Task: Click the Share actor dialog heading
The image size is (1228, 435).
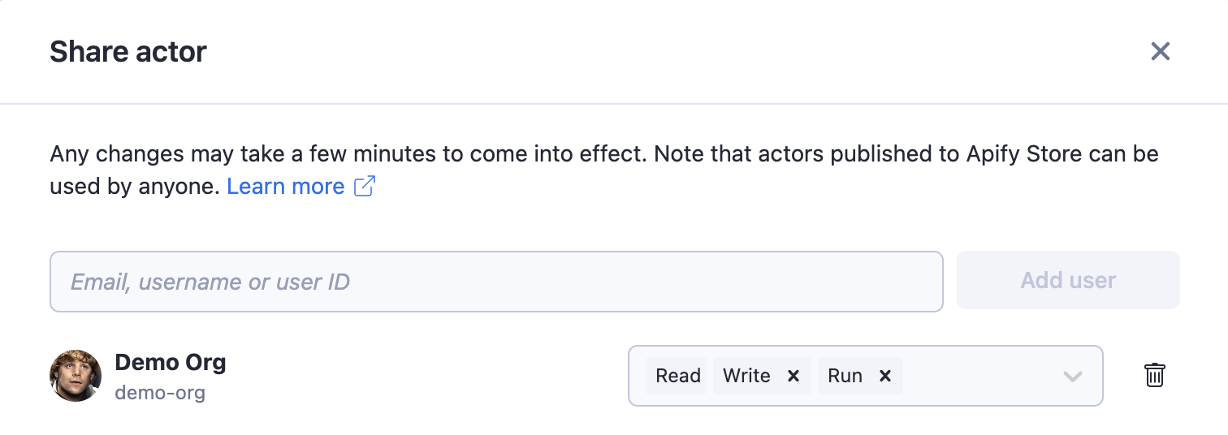Action: click(128, 52)
